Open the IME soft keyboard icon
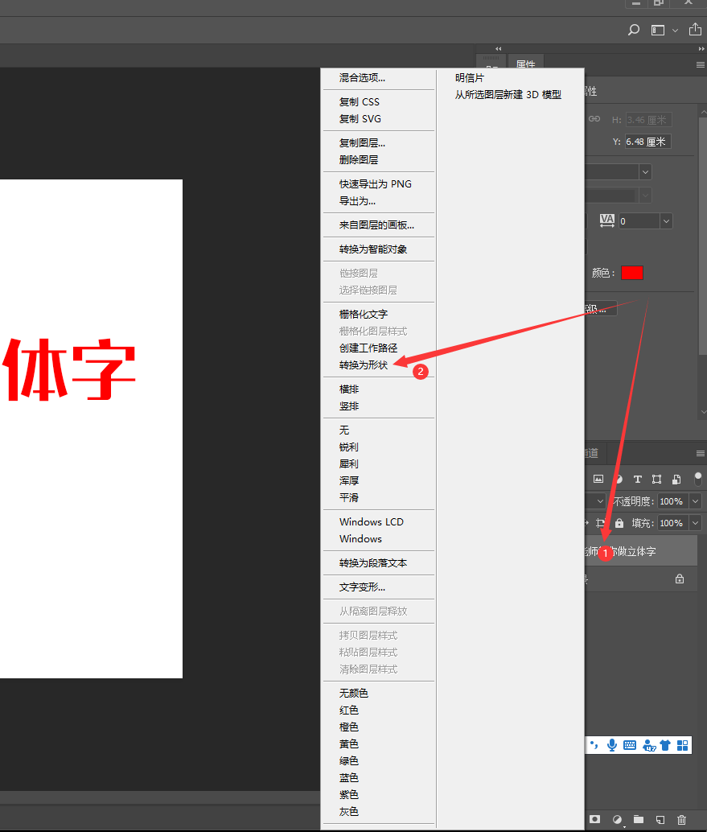Viewport: 707px width, 832px height. [630, 745]
